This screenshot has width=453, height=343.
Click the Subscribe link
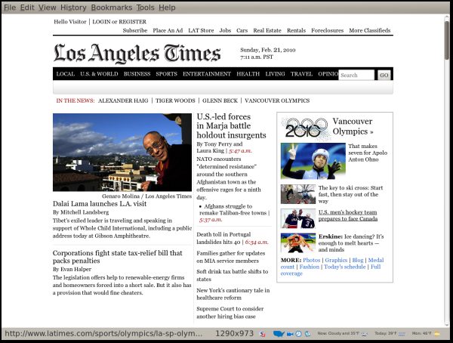tap(135, 30)
